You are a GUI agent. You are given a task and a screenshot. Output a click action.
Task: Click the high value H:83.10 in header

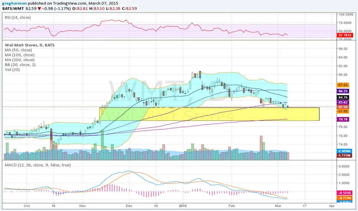[96, 8]
